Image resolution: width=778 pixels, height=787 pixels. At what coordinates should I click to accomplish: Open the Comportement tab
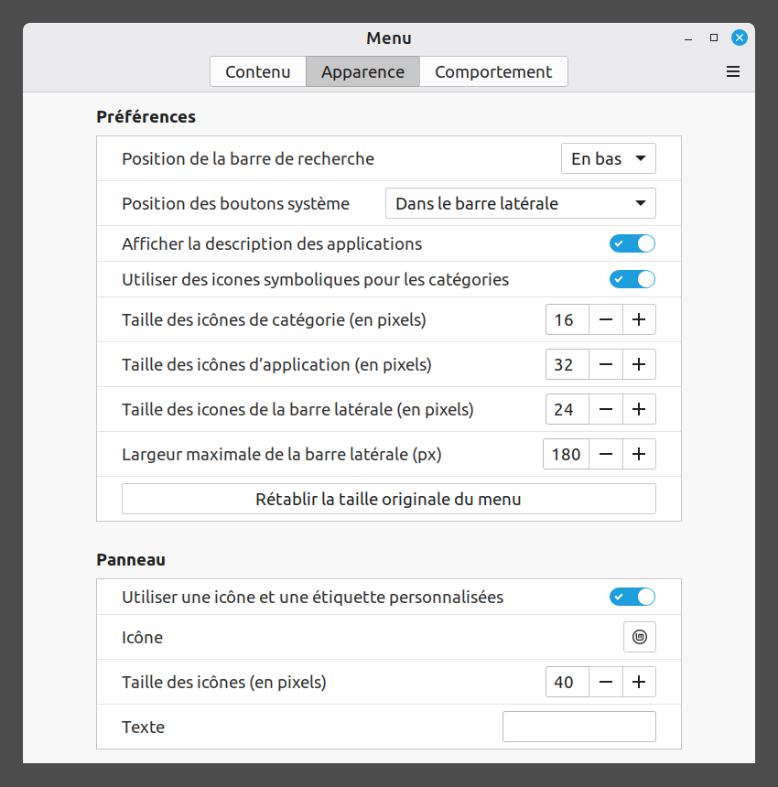[493, 71]
